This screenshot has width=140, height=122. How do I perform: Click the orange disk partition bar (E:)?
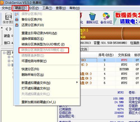pos(101,34)
